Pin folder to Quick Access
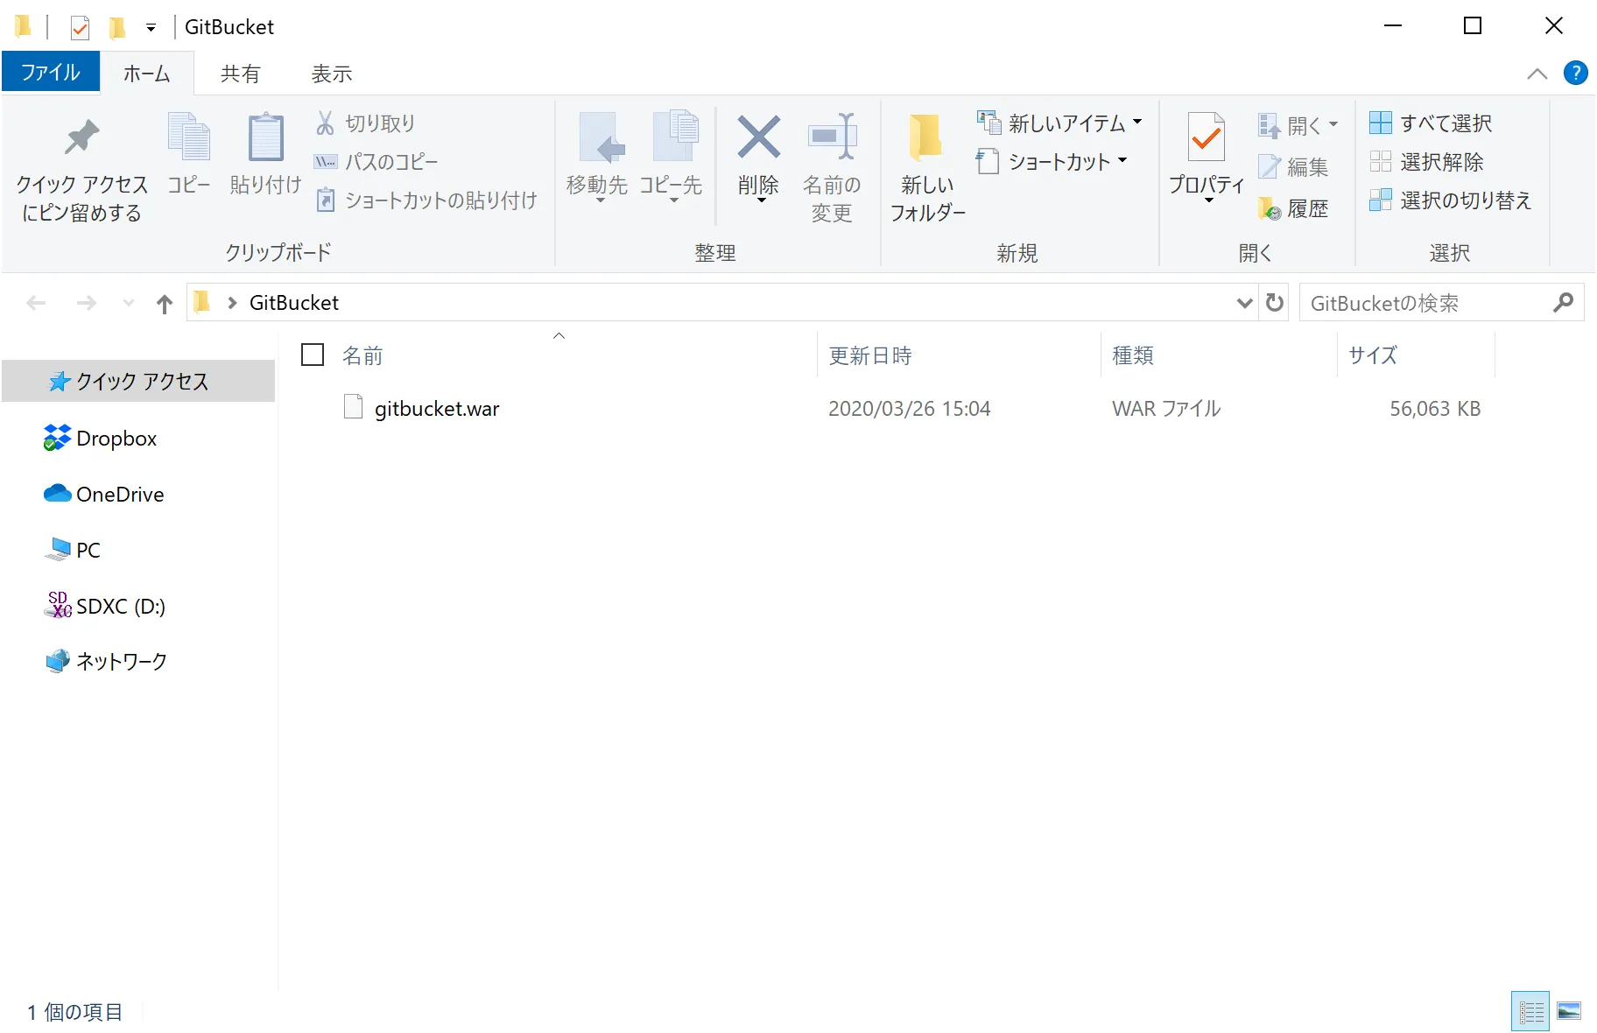Image resolution: width=1597 pixels, height=1033 pixels. click(81, 168)
